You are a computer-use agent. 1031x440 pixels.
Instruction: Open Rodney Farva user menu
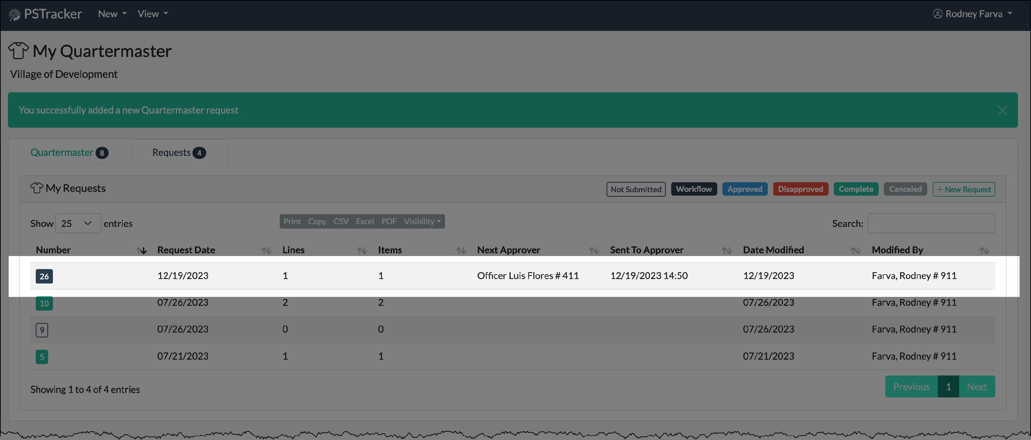tap(973, 14)
